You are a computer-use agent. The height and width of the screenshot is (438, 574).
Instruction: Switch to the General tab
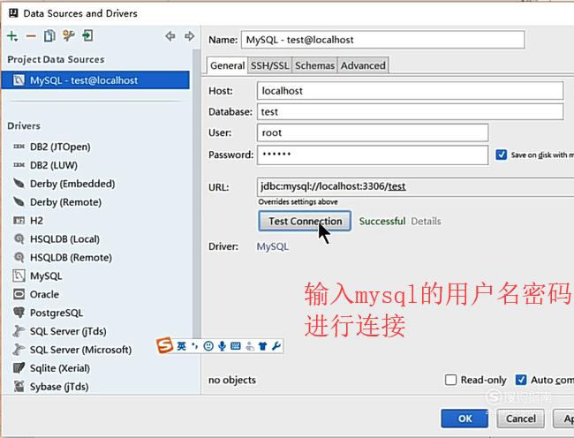[227, 65]
